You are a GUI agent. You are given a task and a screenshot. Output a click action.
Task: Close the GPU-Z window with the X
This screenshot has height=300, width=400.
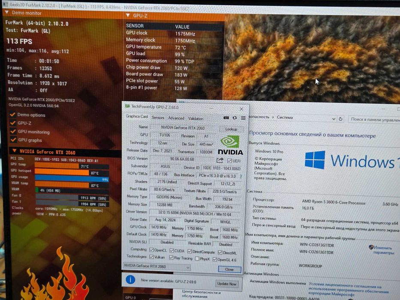tap(241, 109)
